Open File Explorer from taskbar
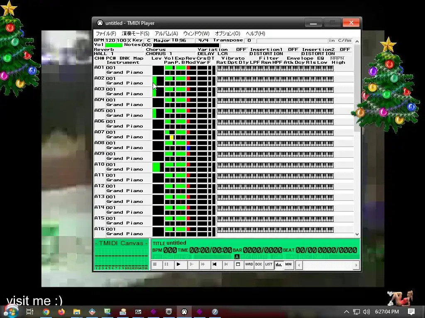The image size is (425, 318). coord(77,312)
